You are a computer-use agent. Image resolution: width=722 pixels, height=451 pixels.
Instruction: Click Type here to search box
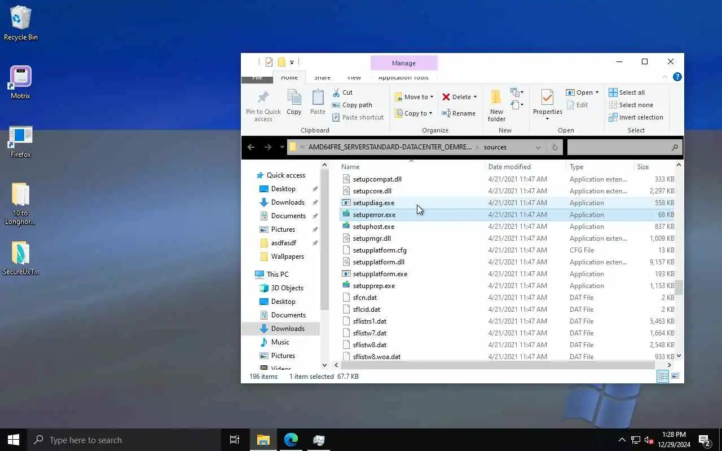coord(124,440)
